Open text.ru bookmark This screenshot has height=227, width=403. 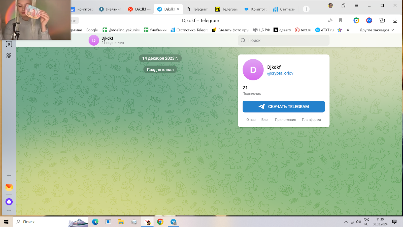pos(303,30)
